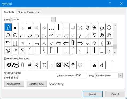Choose the club suit recent symbol

coord(95,65)
